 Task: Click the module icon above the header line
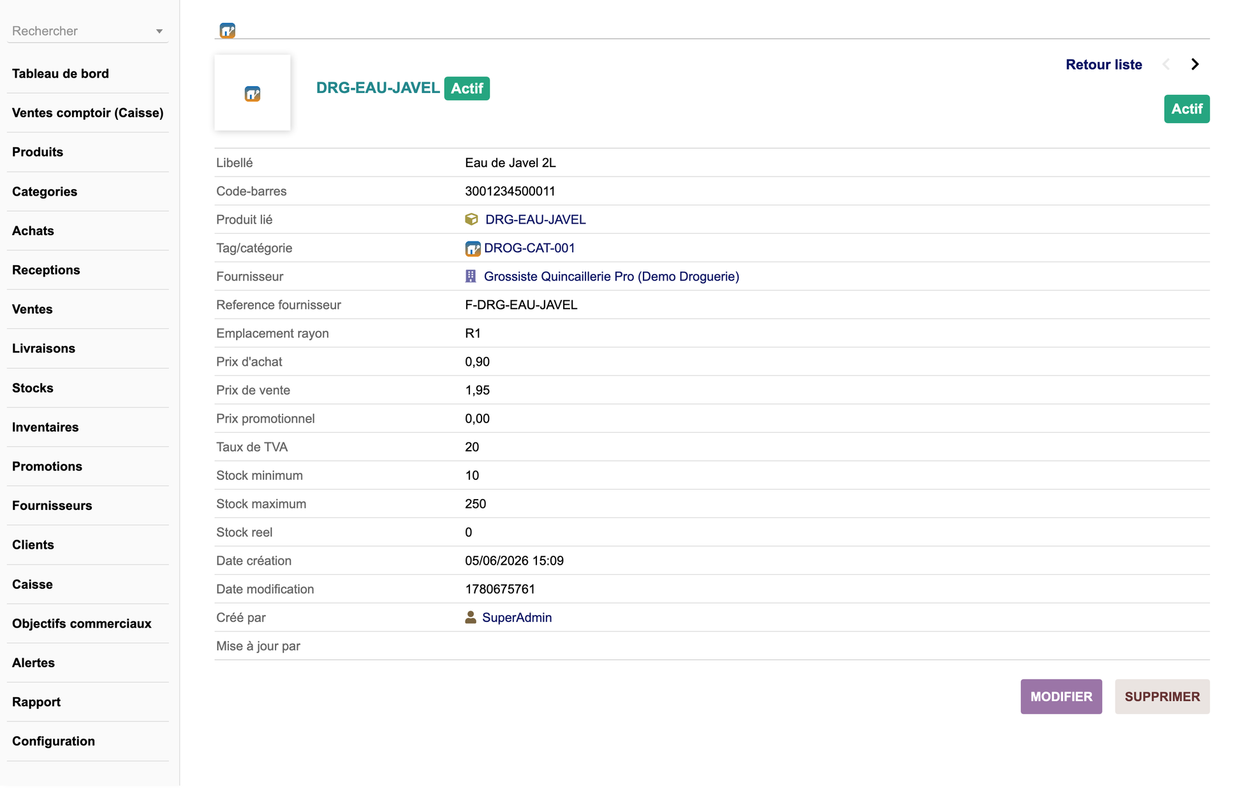228,31
